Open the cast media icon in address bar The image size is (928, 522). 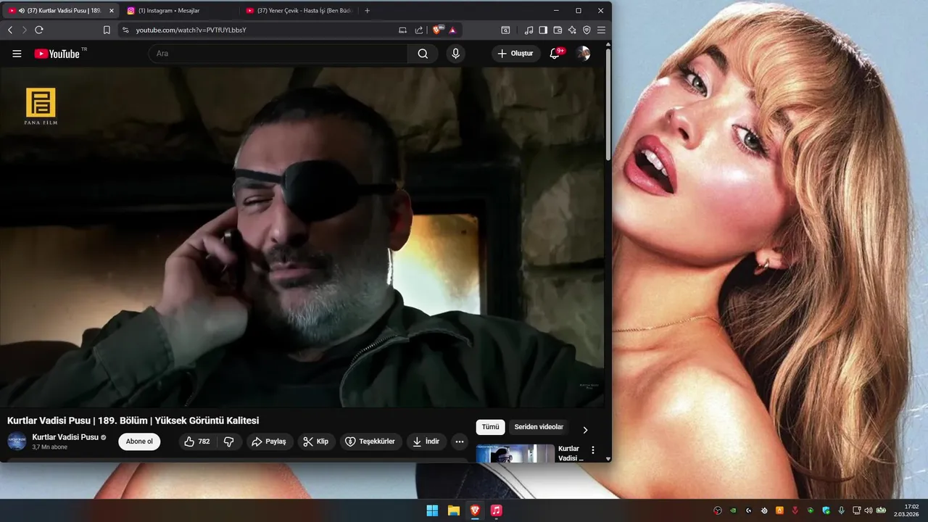click(403, 30)
